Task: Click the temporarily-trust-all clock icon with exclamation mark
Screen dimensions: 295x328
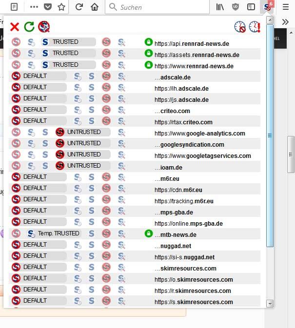Action: (255, 27)
